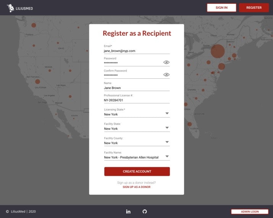Open the GitHub icon in footer

[x=145, y=212]
